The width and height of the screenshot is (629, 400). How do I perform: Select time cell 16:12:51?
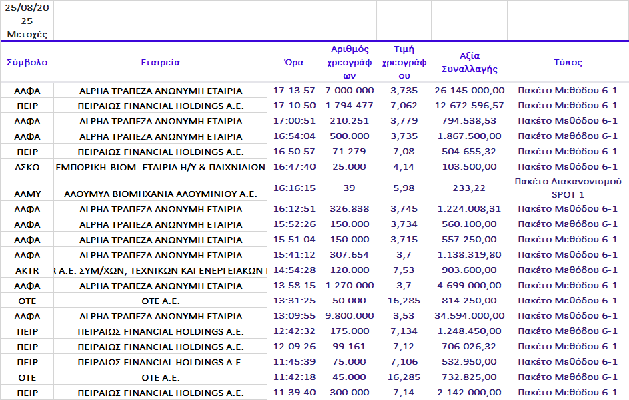(x=294, y=209)
